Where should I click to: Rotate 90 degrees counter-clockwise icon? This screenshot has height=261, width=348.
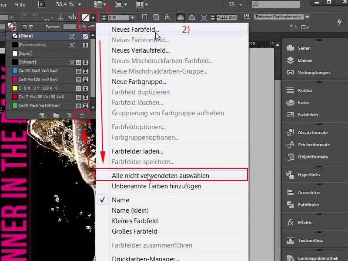point(35,17)
